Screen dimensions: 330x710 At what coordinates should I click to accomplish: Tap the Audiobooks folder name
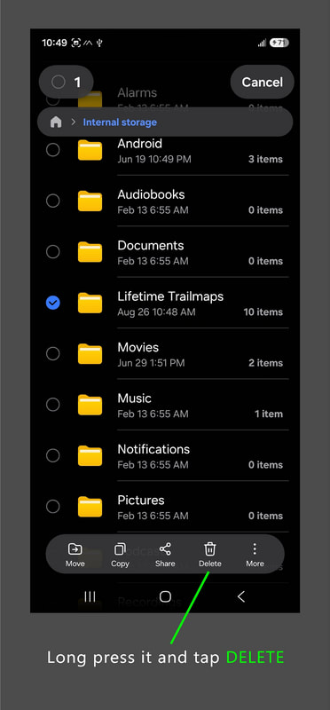(x=151, y=194)
